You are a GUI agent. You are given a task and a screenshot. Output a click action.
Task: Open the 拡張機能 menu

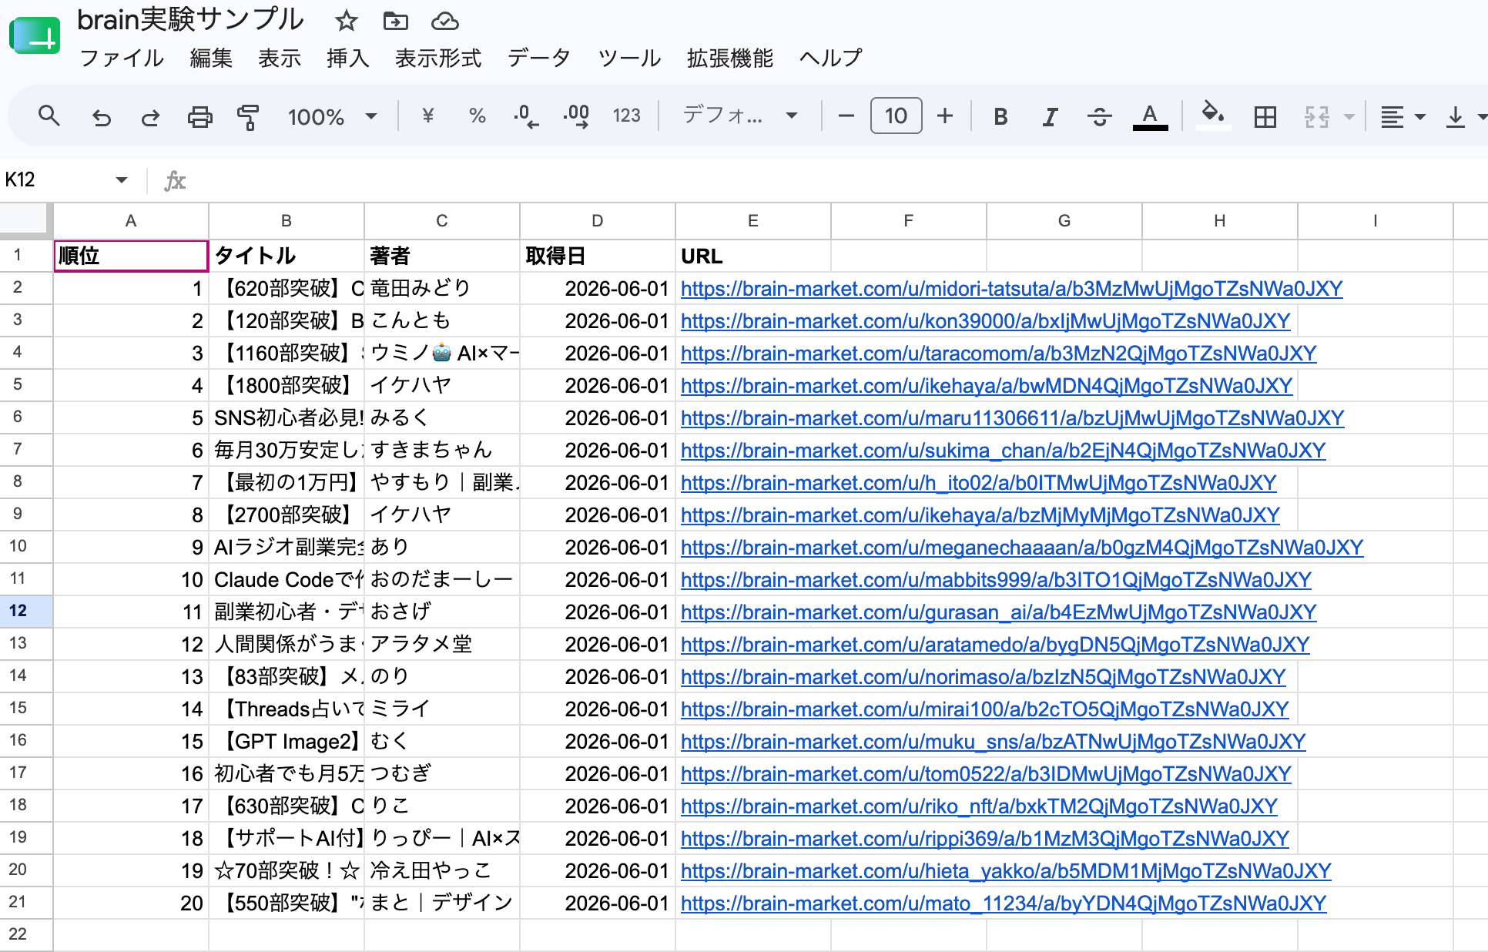(730, 58)
